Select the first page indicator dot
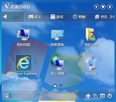The height and width of the screenshot is (102, 116). click(x=55, y=86)
